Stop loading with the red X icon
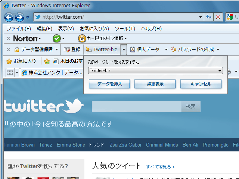This screenshot has height=179, width=239. (218, 17)
